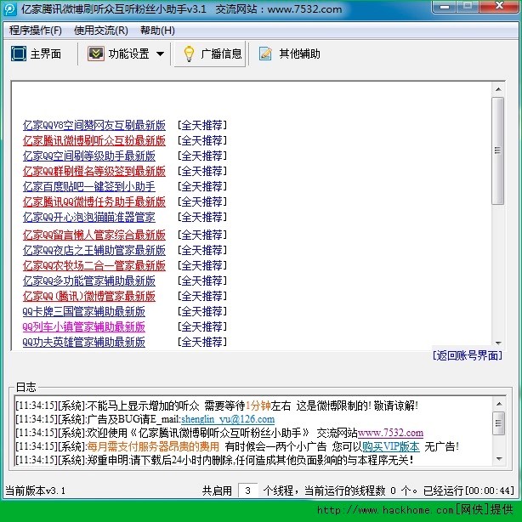Click [全天推荐] beside 亿家百度贴吧一键签到小助手
Screen dimensions: 522x522
click(x=202, y=186)
